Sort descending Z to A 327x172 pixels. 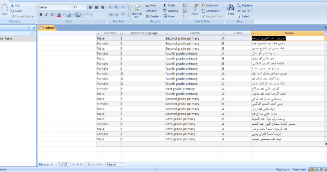[185, 11]
